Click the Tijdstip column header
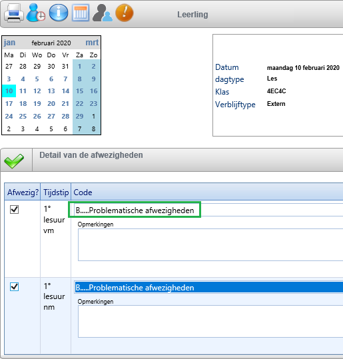This screenshot has width=343, height=359. pos(56,192)
